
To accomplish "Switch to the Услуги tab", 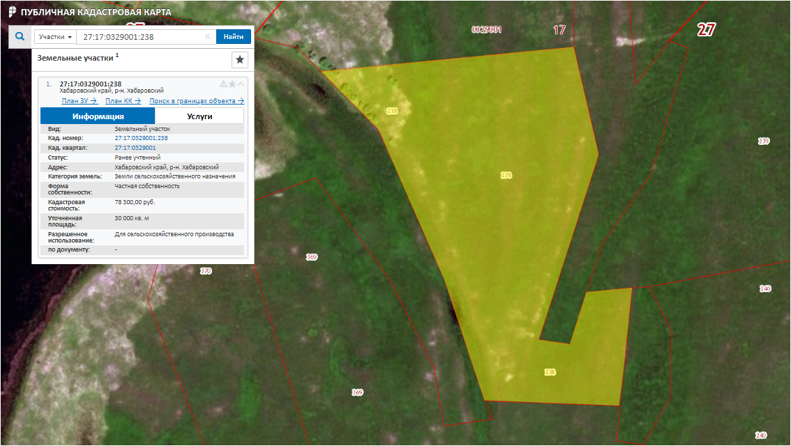I will tap(199, 116).
